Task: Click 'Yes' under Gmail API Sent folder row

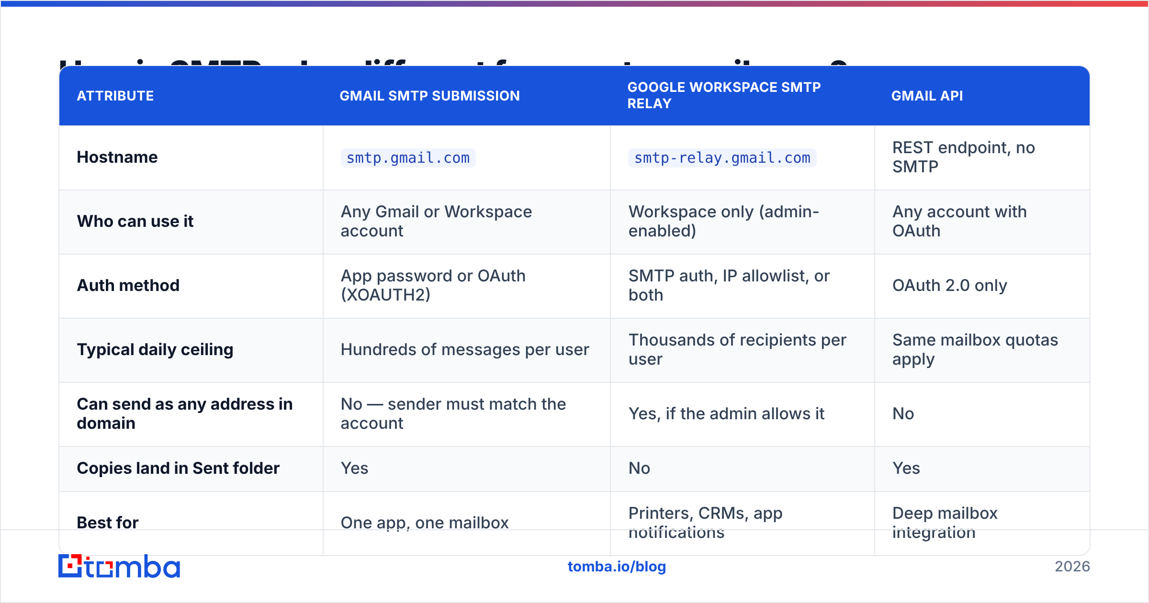Action: [906, 468]
